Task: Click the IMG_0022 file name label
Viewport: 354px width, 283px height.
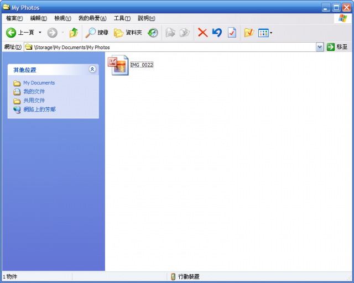Action: 142,65
